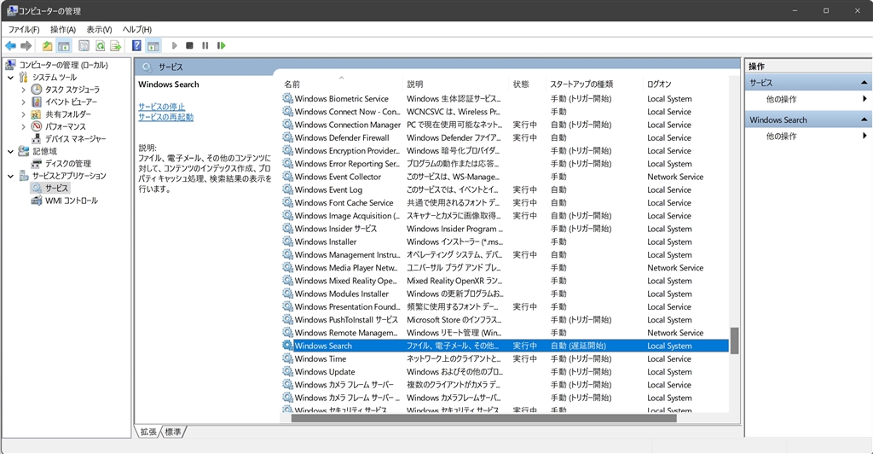Screen dimensions: 873x454
Task: Select 共有フォルダー icon in tree
Action: pos(37,113)
